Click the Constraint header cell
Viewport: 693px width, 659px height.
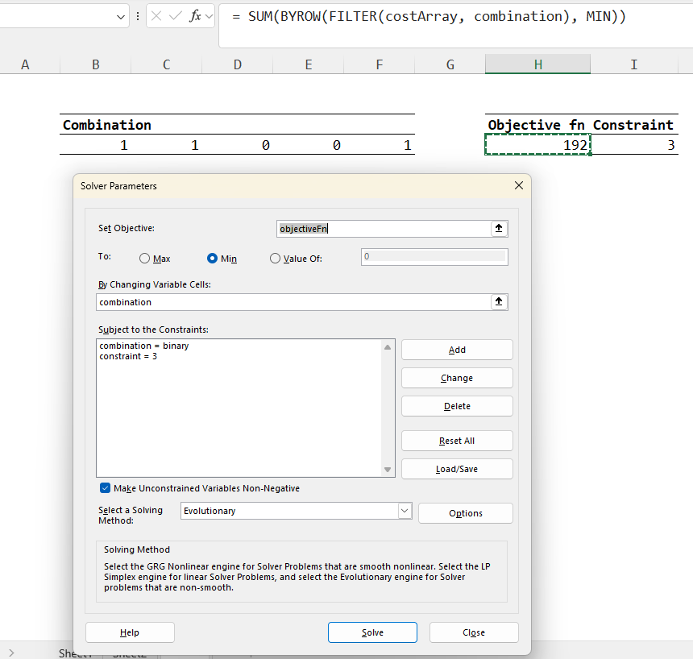pyautogui.click(x=634, y=125)
